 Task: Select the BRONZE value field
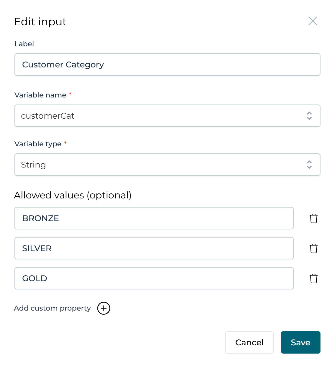point(154,218)
